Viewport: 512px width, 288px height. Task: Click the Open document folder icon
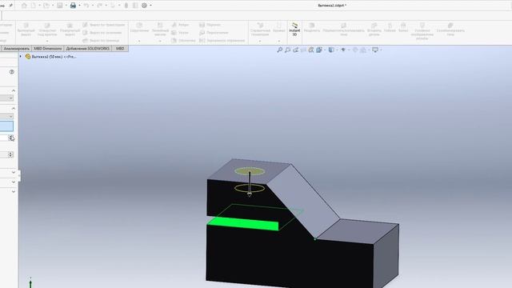(46, 6)
